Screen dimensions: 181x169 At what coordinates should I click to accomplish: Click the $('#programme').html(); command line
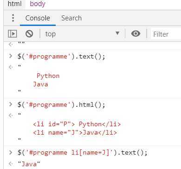[x=61, y=104]
